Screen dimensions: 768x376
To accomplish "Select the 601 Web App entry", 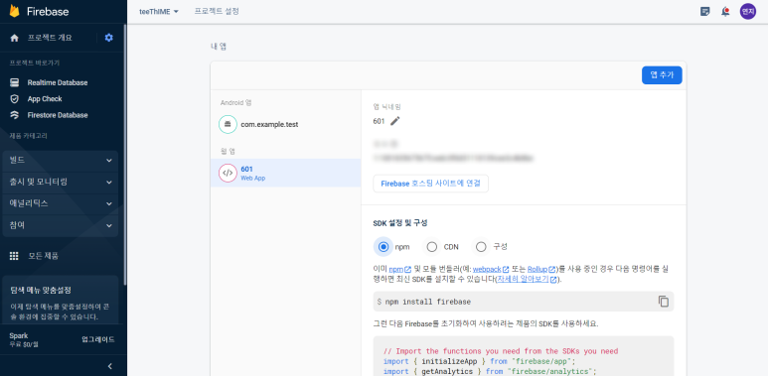I will tap(285, 173).
